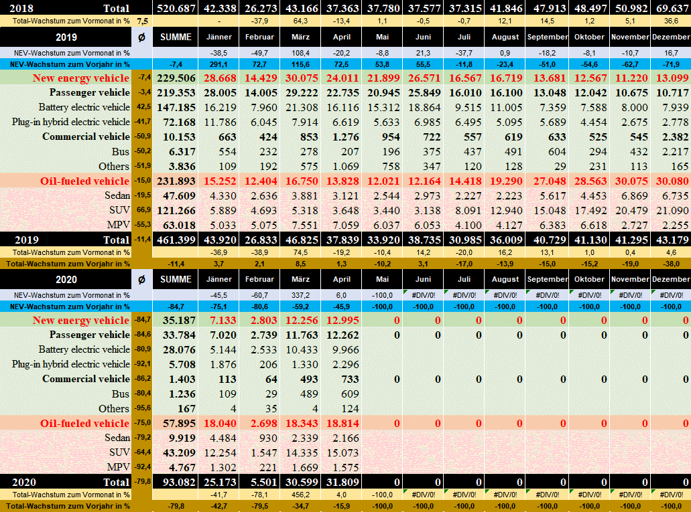Image resolution: width=691 pixels, height=512 pixels.
Task: Select 2020 New energy vehicle total 35.187
Action: pyautogui.click(x=177, y=321)
